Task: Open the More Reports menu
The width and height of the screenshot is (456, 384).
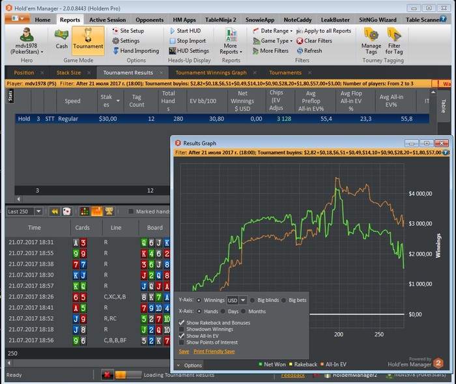Action: coord(231,41)
